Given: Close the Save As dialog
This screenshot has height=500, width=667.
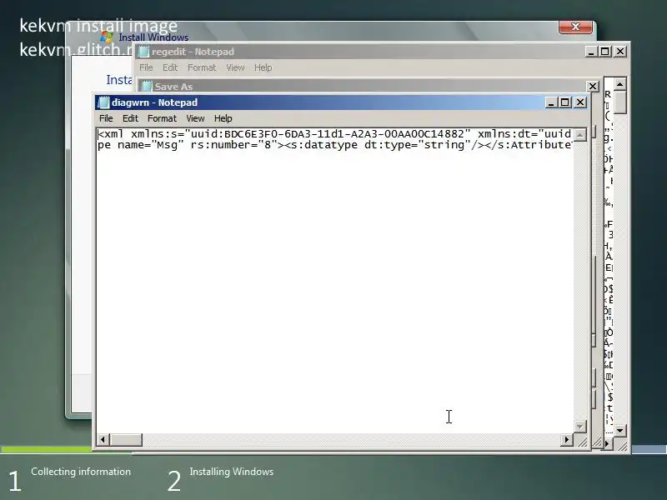Looking at the screenshot, I should click(593, 87).
